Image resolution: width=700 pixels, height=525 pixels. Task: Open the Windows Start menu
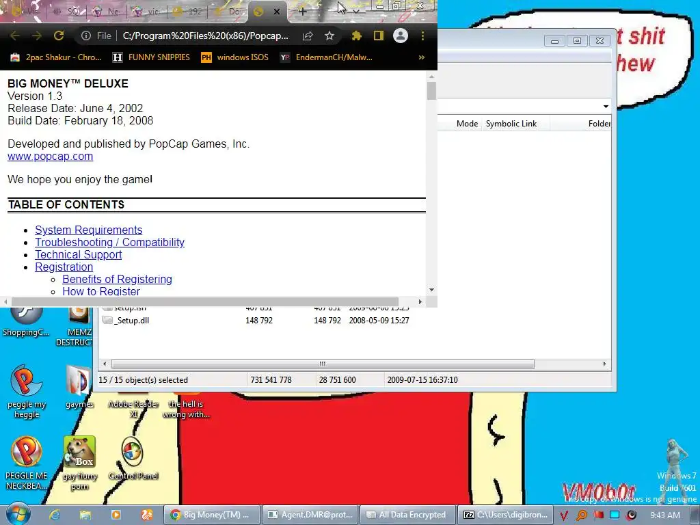coord(18,514)
